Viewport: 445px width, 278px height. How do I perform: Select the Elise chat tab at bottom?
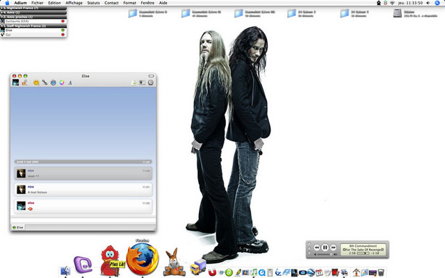[x=18, y=227]
